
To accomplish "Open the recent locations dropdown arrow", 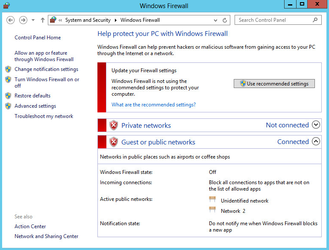I will pyautogui.click(x=33, y=20).
